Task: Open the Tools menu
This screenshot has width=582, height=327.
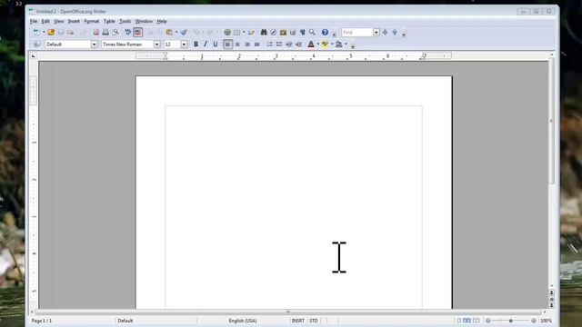Action: click(125, 22)
